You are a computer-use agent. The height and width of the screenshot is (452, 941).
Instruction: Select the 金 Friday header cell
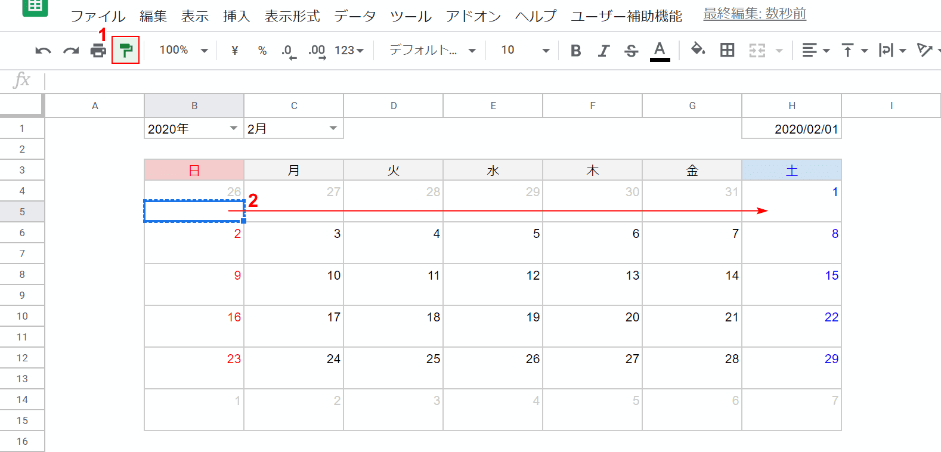point(692,170)
